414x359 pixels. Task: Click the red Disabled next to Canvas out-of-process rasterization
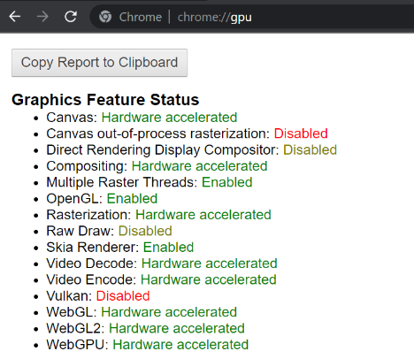pos(301,134)
